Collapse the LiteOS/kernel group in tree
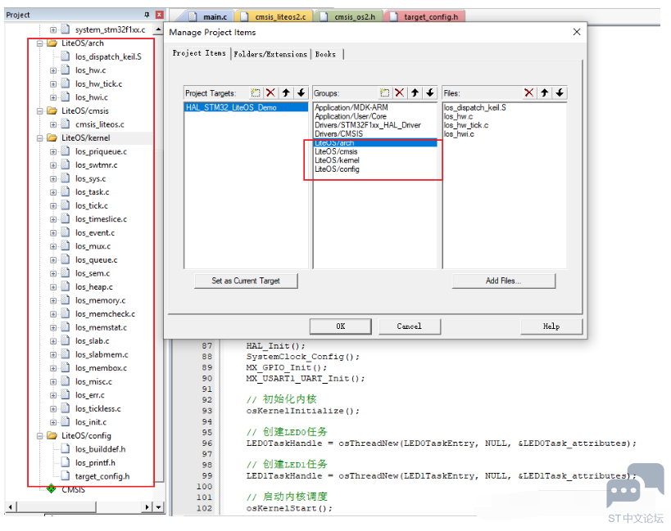671x531 pixels. tap(40, 138)
